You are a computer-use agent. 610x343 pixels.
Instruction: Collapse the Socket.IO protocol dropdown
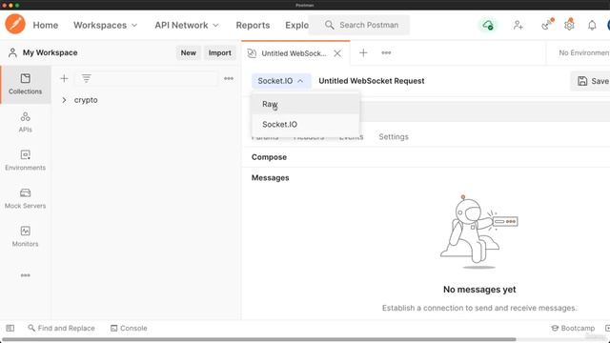pyautogui.click(x=281, y=81)
